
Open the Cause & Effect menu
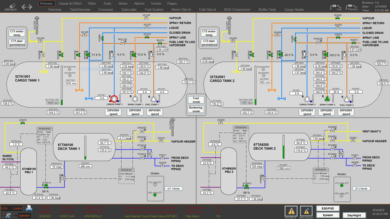pyautogui.click(x=70, y=4)
